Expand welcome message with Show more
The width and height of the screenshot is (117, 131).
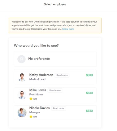(68, 29)
